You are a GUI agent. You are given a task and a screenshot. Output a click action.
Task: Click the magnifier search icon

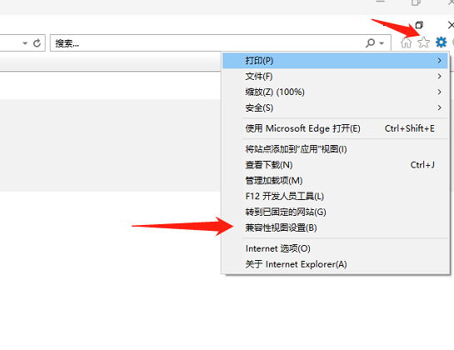[x=370, y=43]
